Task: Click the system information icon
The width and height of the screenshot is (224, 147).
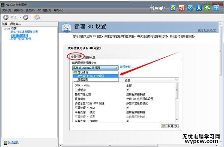Action: tap(5, 143)
